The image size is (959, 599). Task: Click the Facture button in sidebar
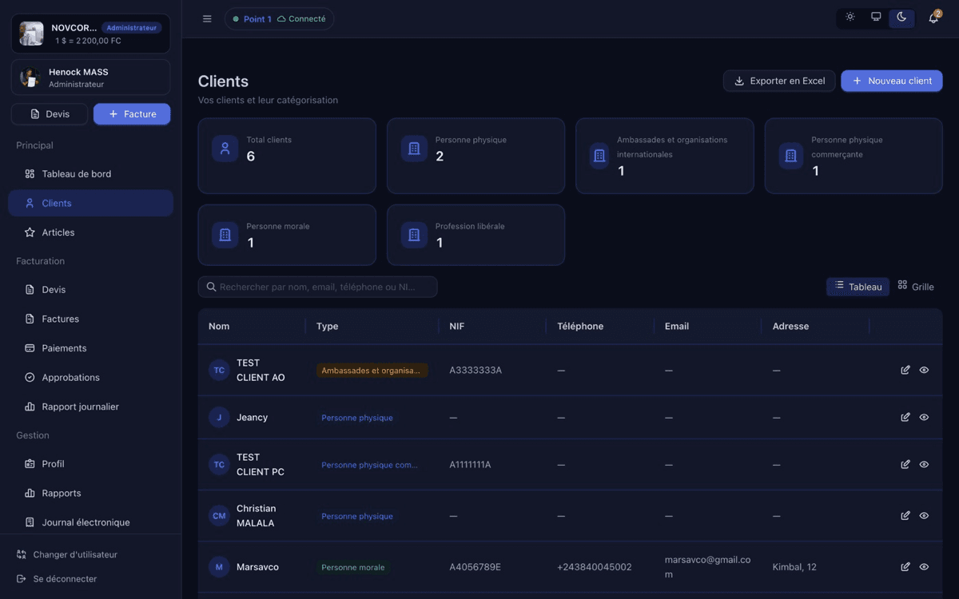pos(132,114)
